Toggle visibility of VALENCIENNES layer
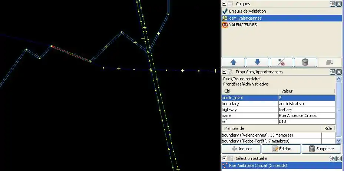 225,25
